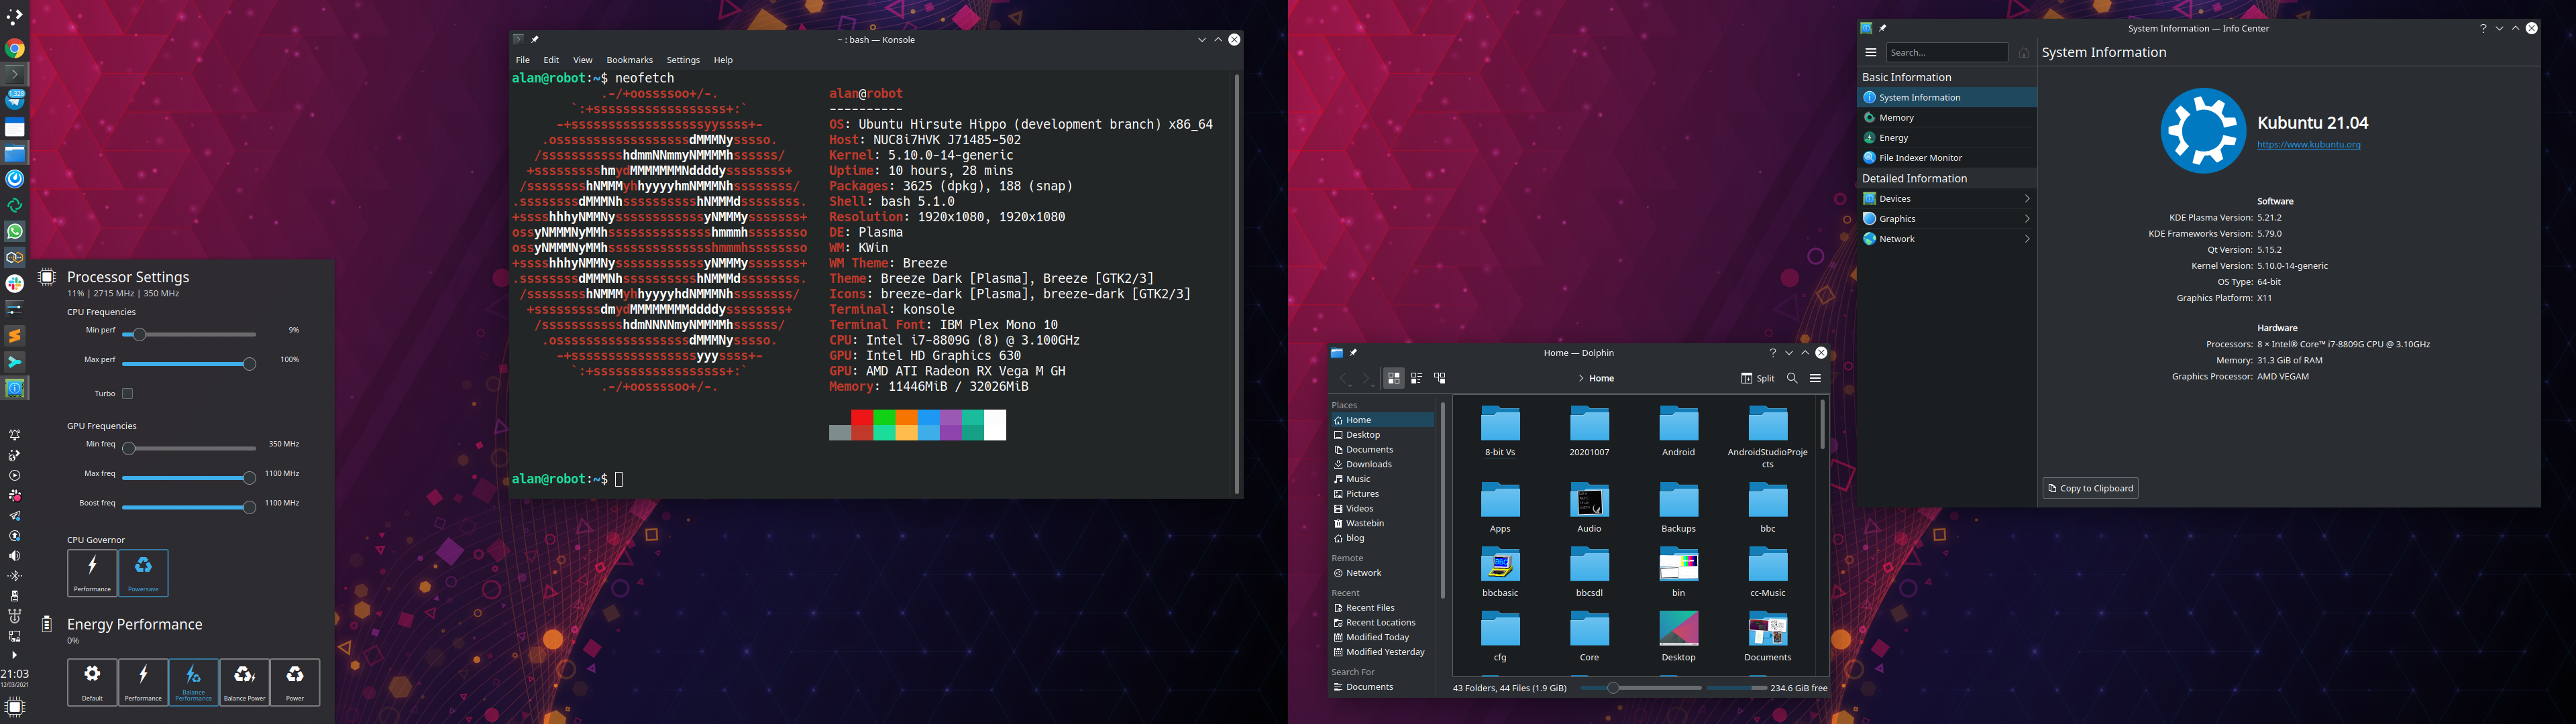Open Settings menu in Konsole
This screenshot has width=2576, height=724.
coord(683,60)
